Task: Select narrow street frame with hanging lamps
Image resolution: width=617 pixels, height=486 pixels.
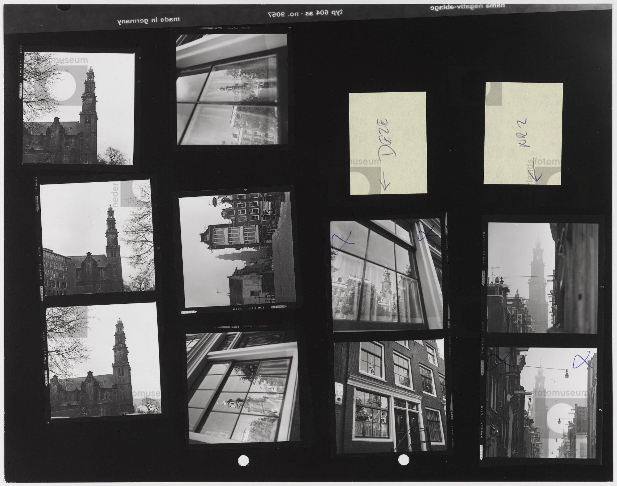Action: pyautogui.click(x=541, y=403)
